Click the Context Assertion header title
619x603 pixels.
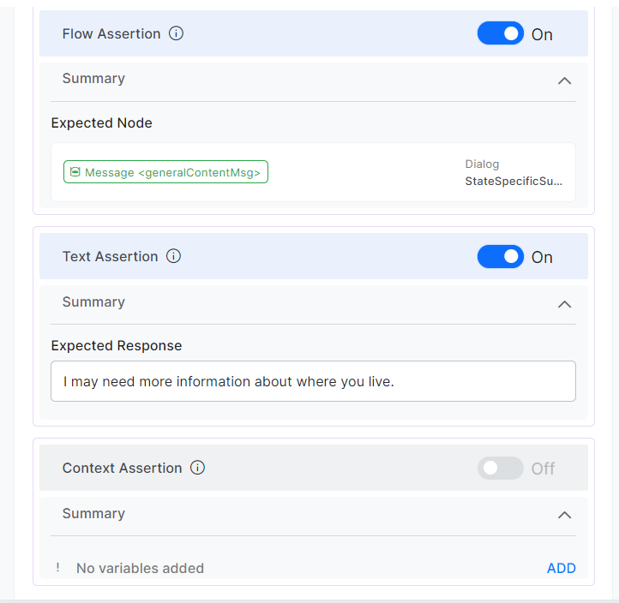coord(122,468)
